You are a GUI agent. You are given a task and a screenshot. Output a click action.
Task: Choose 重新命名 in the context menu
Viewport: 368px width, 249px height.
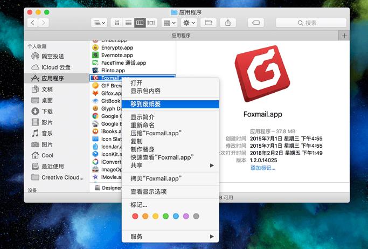[170, 125]
